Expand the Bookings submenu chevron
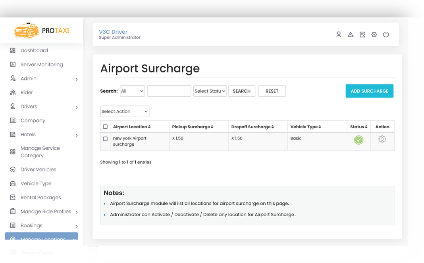Image resolution: width=424 pixels, height=263 pixels. (x=77, y=226)
